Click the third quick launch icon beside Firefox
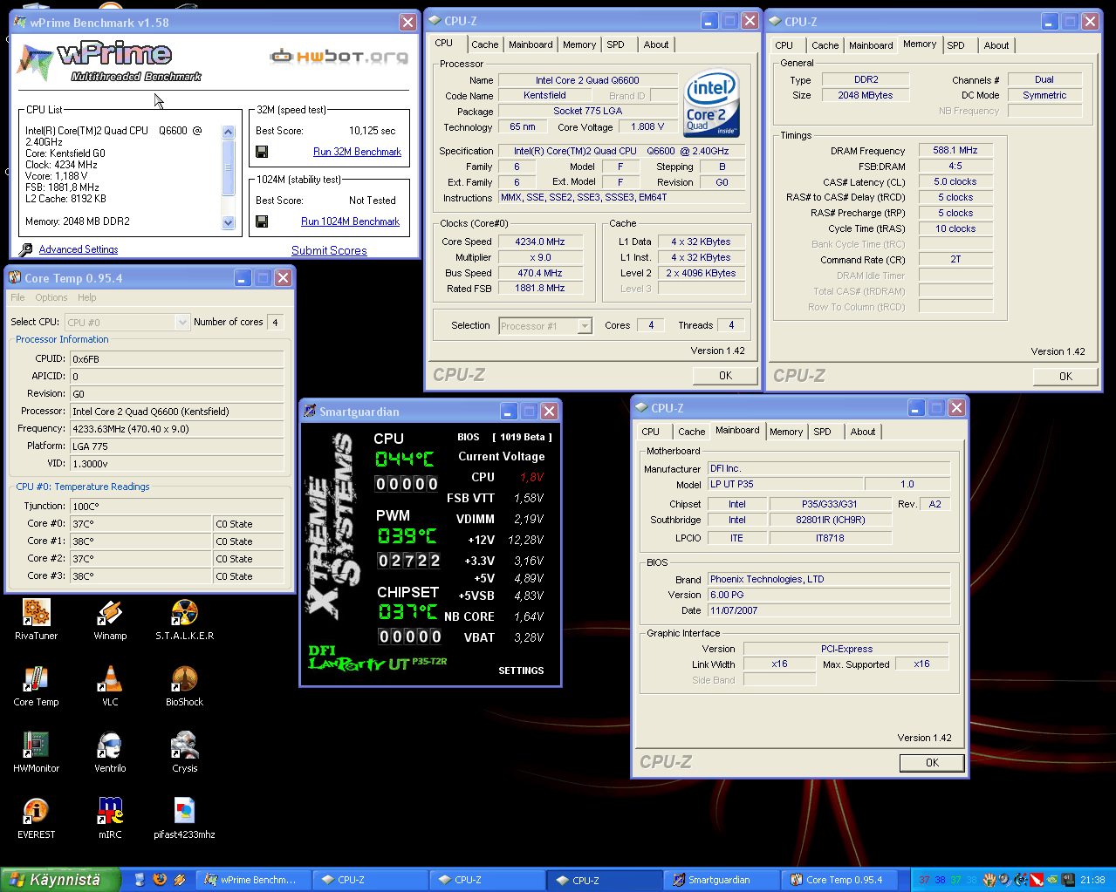 click(x=179, y=880)
